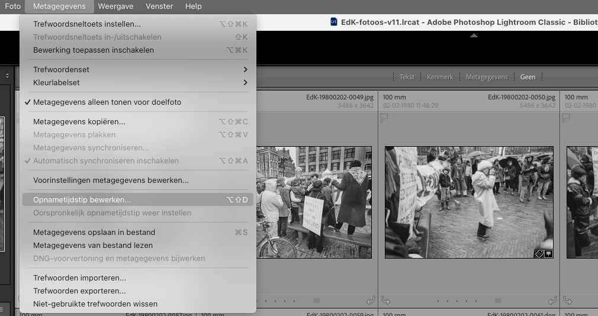Select the thumbnail of photo EdK-19800202-0049

[314, 202]
